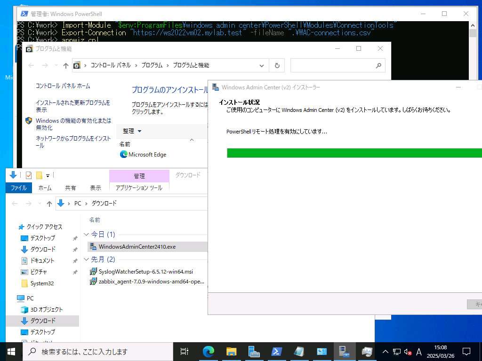The image size is (482, 361).
Task: Select the Windows Admin Center installer taskbar icon
Action: 344,352
